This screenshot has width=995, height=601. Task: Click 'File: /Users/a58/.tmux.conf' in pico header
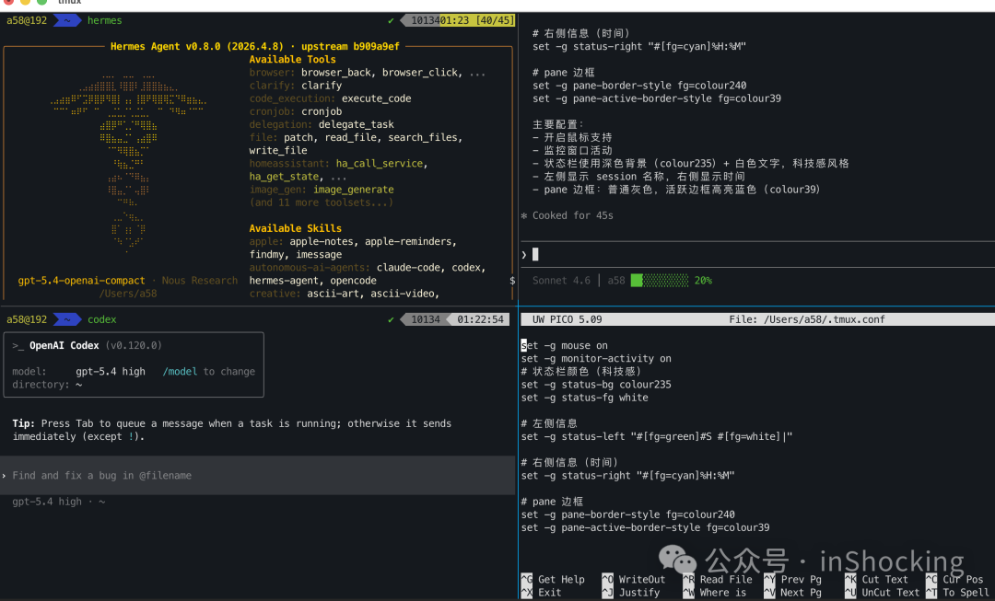point(806,319)
